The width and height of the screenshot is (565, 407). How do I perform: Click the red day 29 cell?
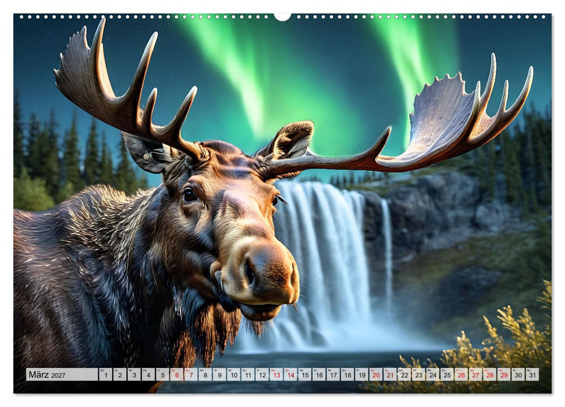tap(504, 374)
